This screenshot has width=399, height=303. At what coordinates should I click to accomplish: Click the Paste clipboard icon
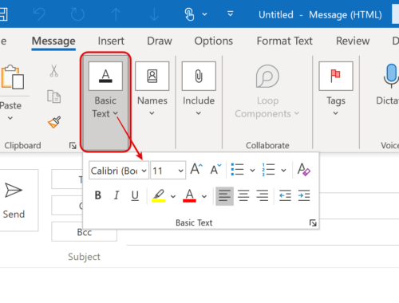(x=13, y=77)
